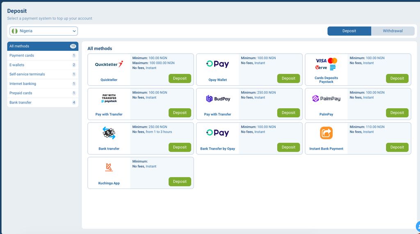Click the Nigeria flag icon
The image size is (420, 234).
click(15, 31)
